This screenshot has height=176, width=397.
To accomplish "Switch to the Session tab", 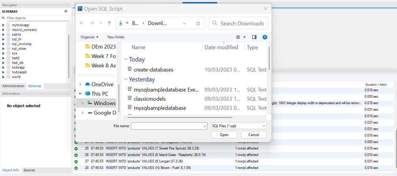I will [x=29, y=170].
